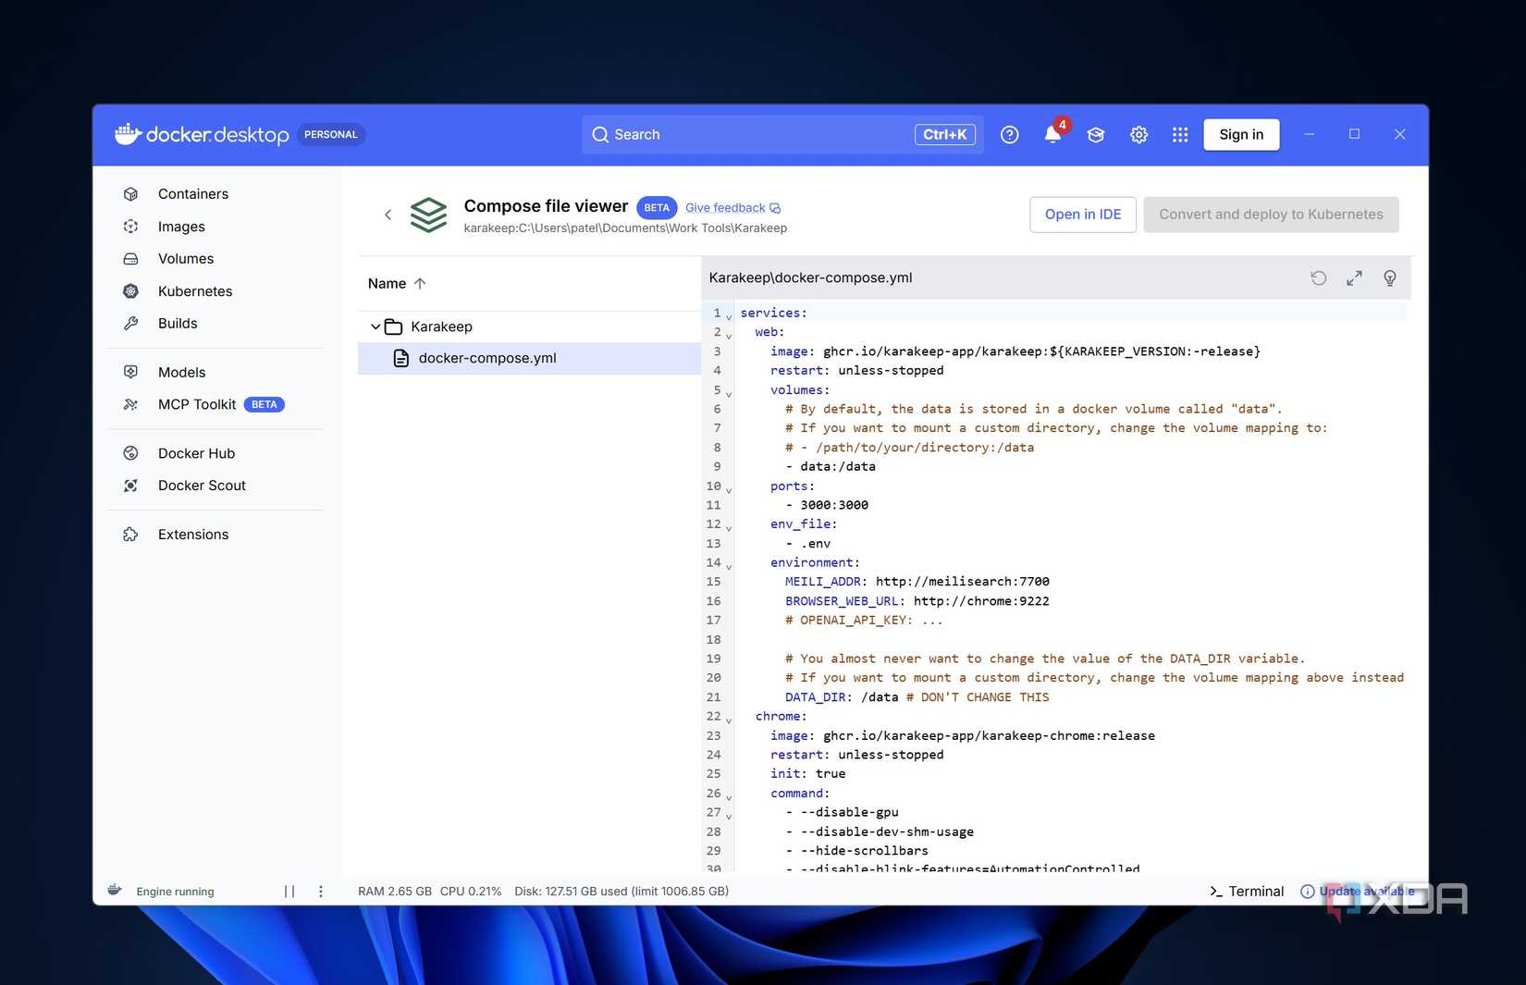The height and width of the screenshot is (985, 1526).
Task: Fold the services block at line 1
Action: tap(729, 316)
